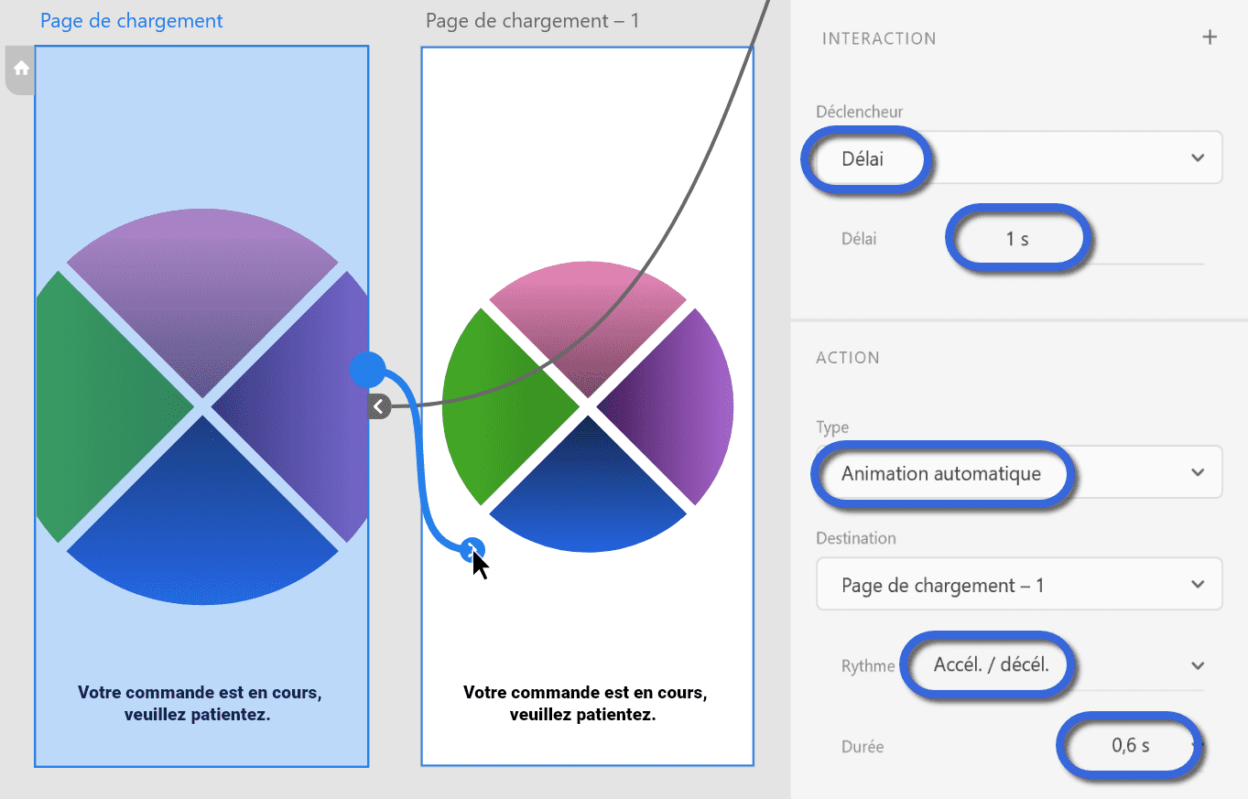This screenshot has height=799, width=1248.
Task: Click the blue wire arrow end handle
Action: click(x=472, y=549)
